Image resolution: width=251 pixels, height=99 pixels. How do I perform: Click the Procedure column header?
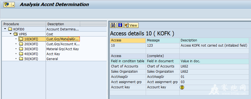tap(24, 24)
